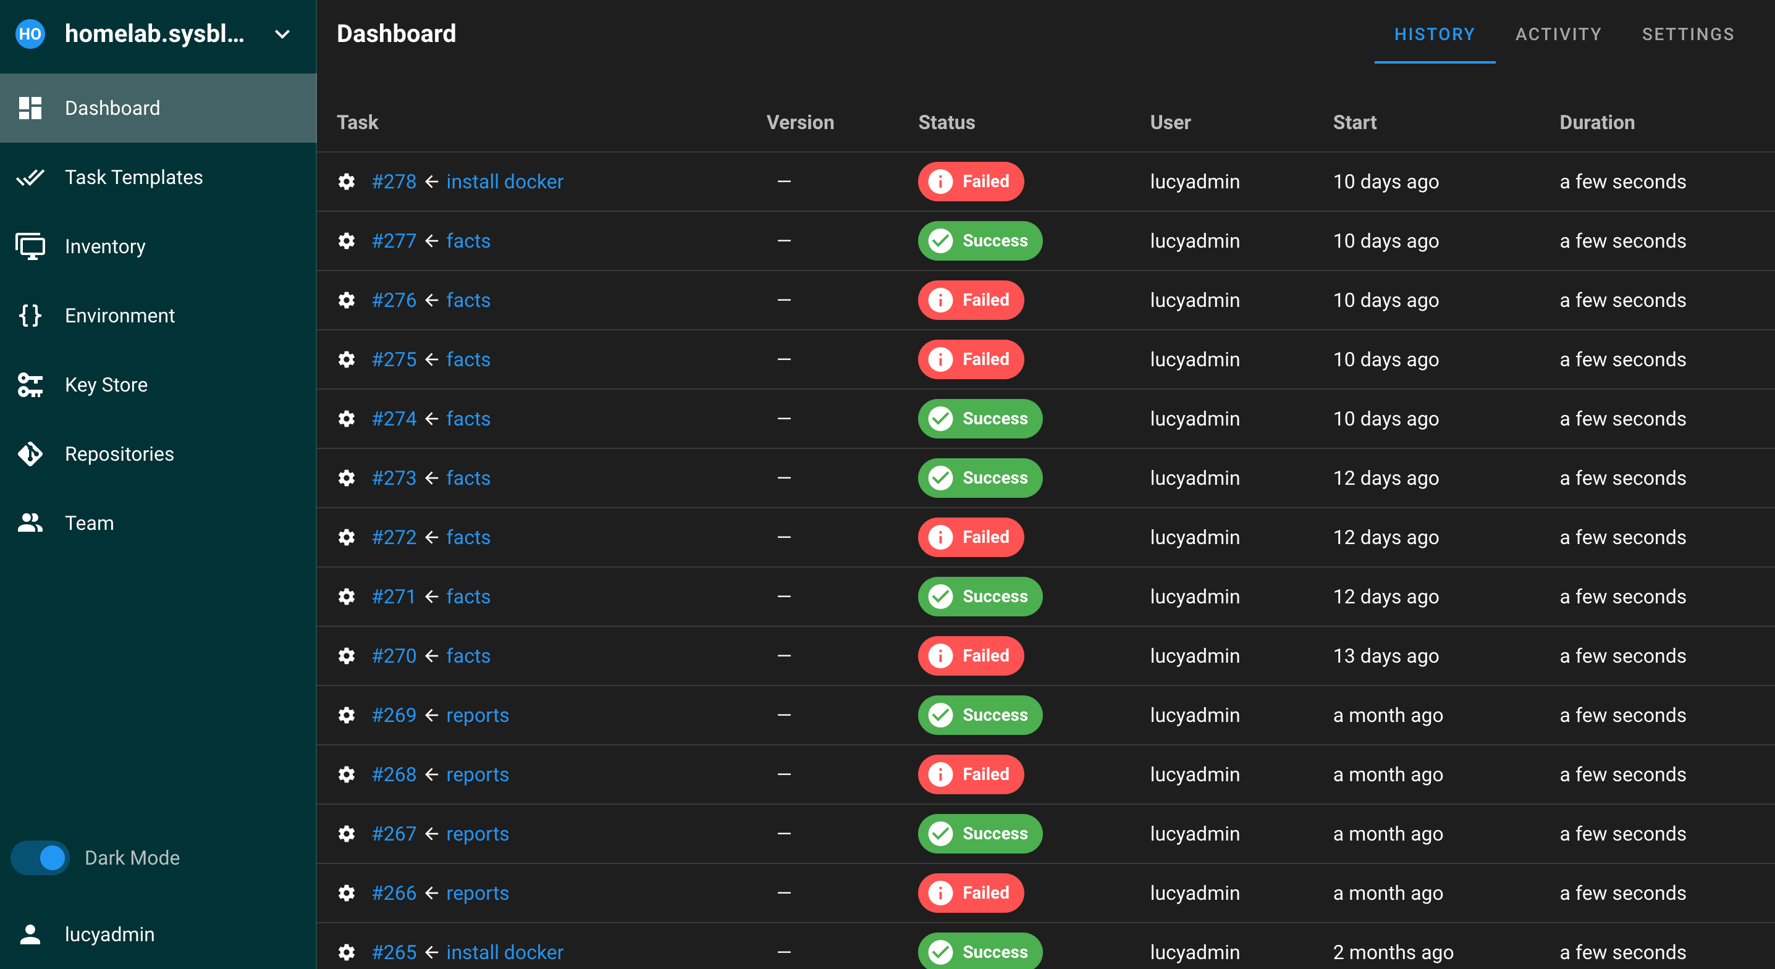
Task: Click the Team people icon
Action: coord(30,524)
